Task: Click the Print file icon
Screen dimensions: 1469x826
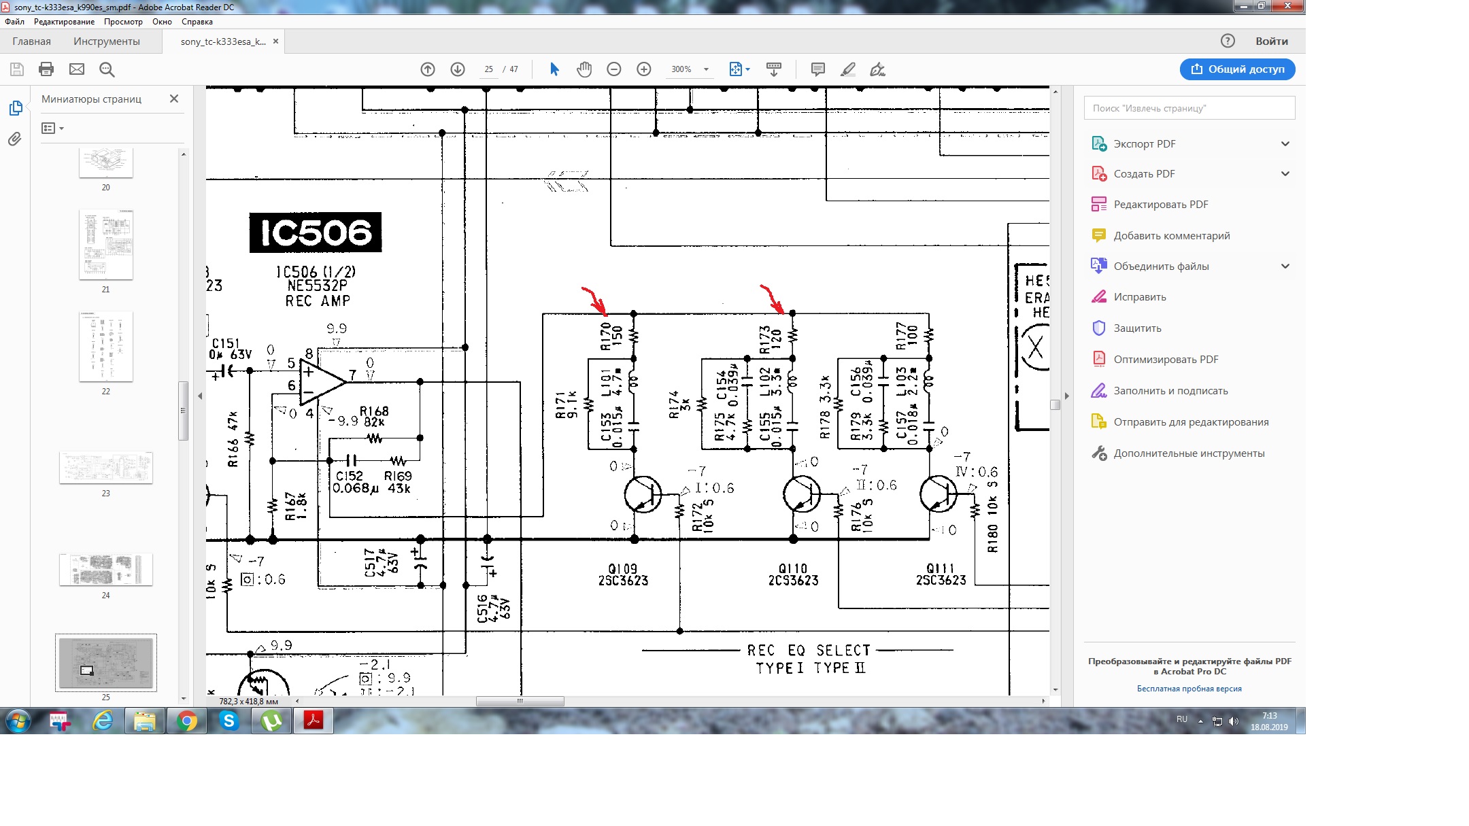Action: point(46,69)
